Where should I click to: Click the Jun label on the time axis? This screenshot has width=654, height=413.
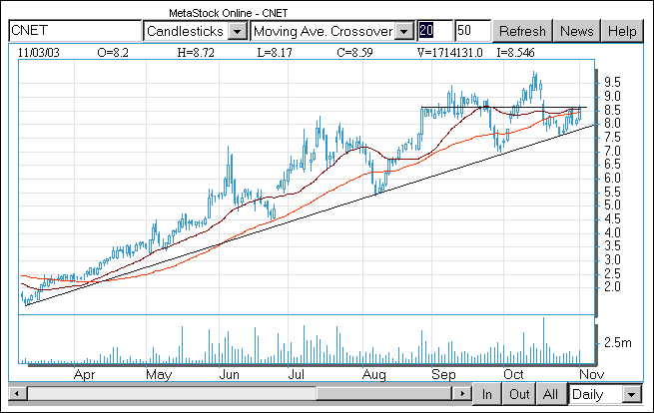[229, 374]
